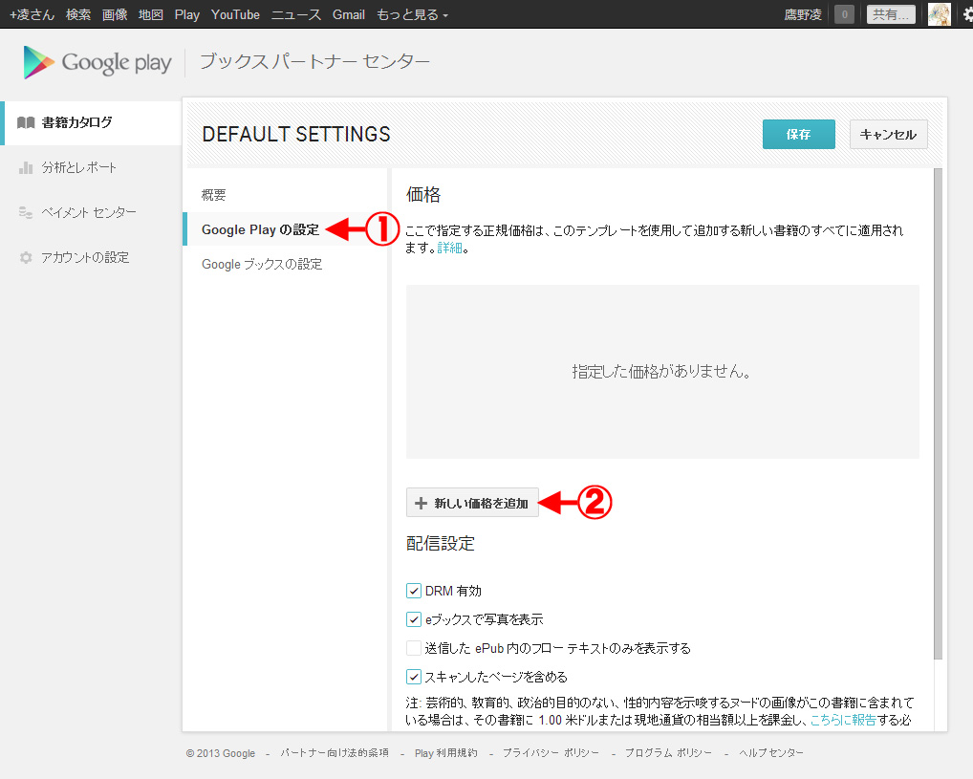This screenshot has height=779, width=973.
Task: Open Play 利用規約 footer link
Action: [x=445, y=753]
